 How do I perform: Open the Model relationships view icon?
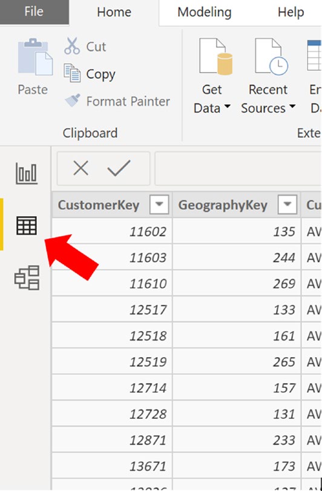coord(27,278)
